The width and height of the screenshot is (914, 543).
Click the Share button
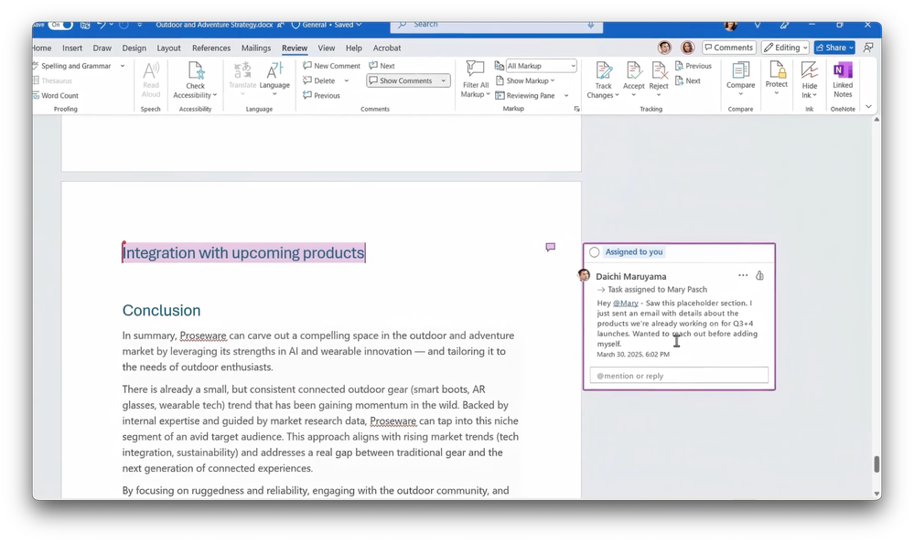834,48
